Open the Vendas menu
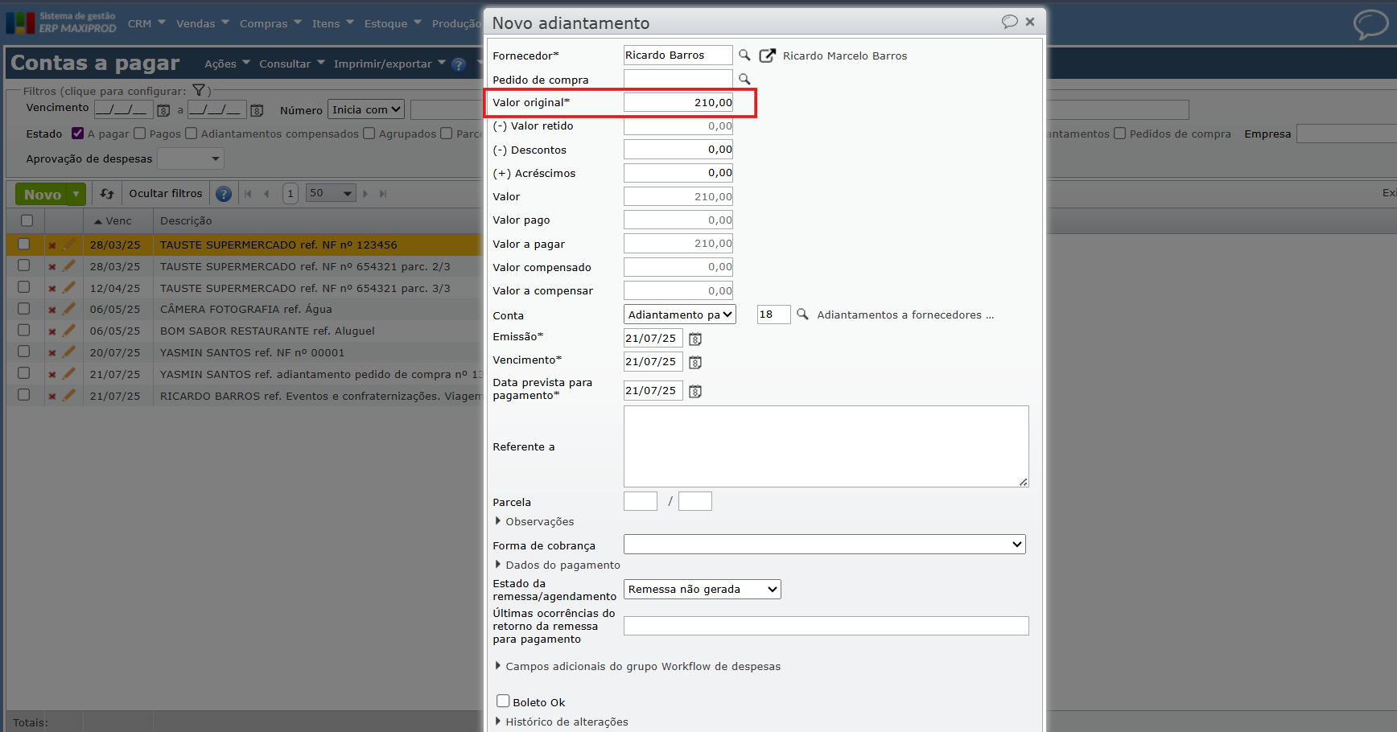1397x732 pixels. 203,23
